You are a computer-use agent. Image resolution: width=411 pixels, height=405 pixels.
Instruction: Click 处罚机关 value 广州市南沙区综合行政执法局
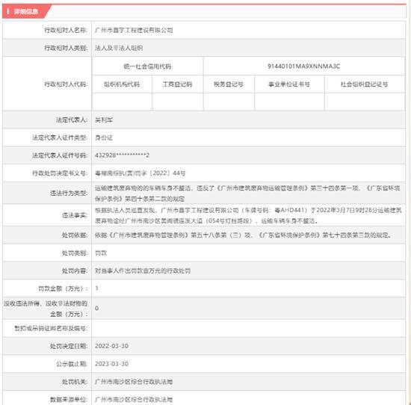pyautogui.click(x=134, y=382)
